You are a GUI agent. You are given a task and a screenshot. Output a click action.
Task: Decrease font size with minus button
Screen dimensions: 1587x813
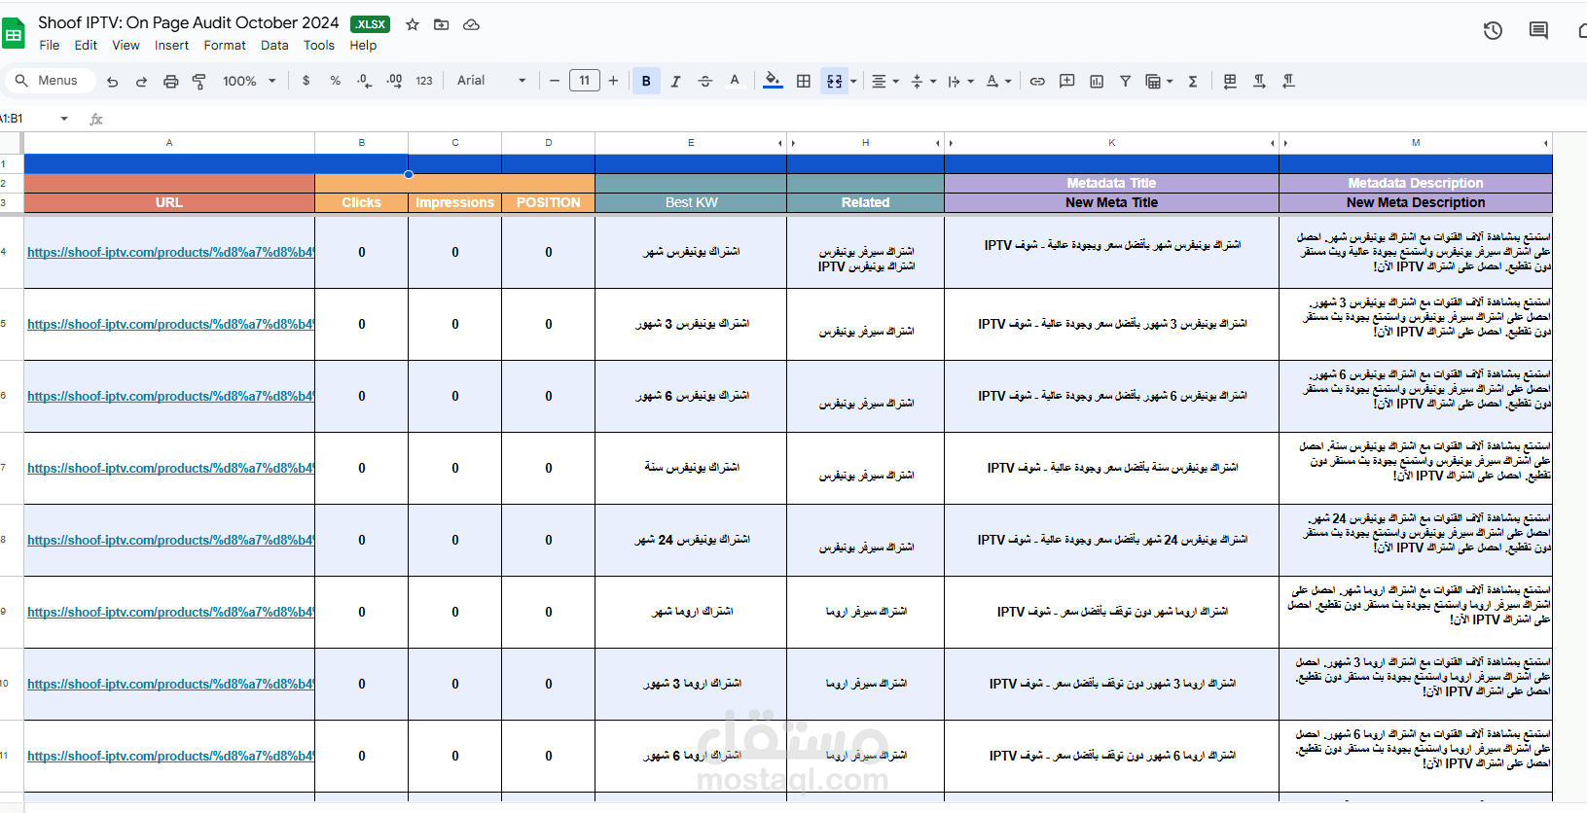point(555,81)
